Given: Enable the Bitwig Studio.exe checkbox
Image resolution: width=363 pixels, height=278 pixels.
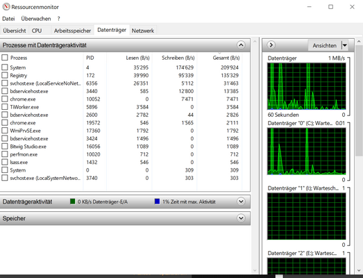Looking at the screenshot, I should 5,146.
